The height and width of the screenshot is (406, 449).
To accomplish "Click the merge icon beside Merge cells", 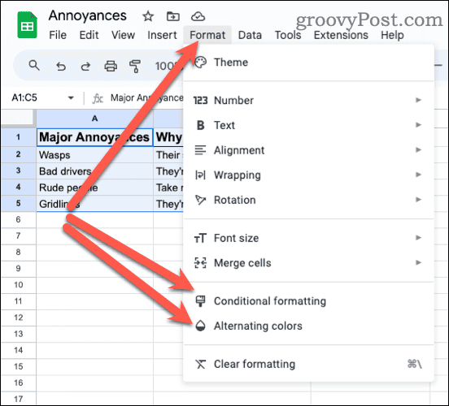I will point(200,263).
